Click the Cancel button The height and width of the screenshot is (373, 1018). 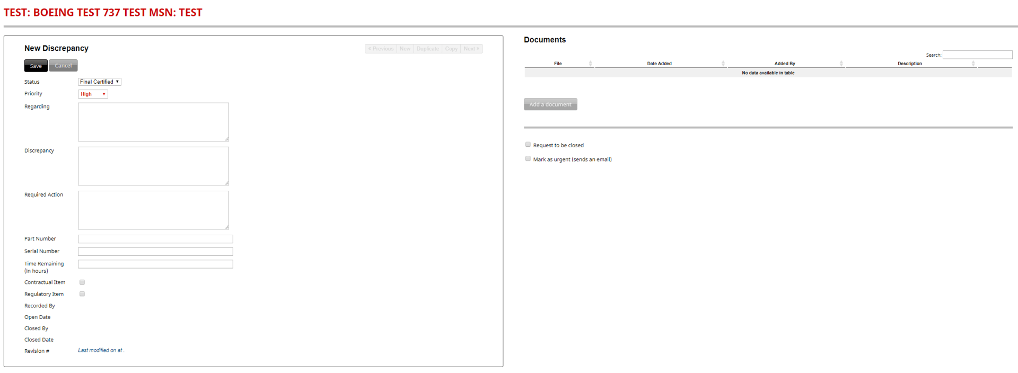pos(63,66)
